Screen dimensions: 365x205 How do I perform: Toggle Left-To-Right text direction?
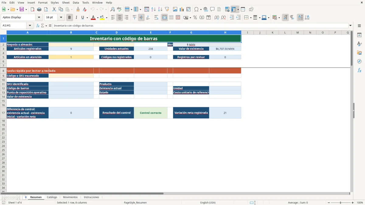[x=285, y=18]
